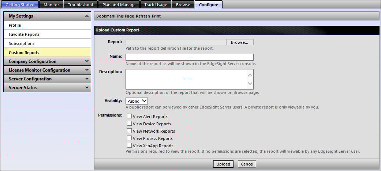Expand the Company Configuration section
The height and width of the screenshot is (171, 381).
47,61
